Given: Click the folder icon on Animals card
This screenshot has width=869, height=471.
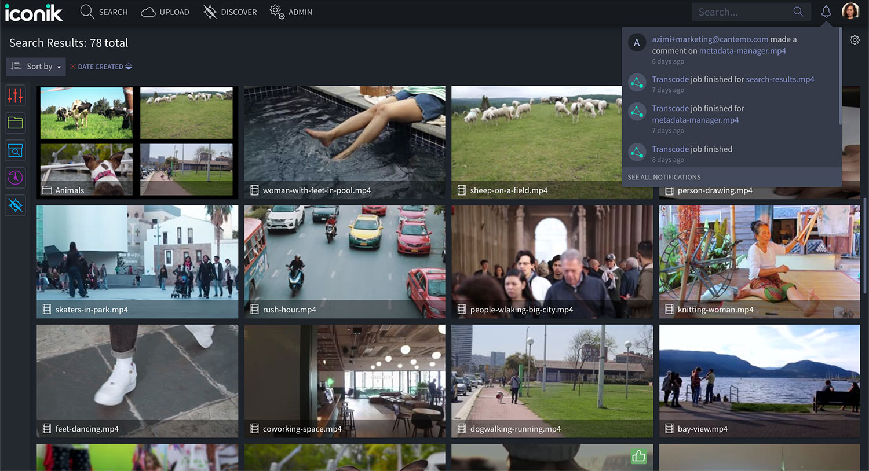Looking at the screenshot, I should (x=47, y=190).
